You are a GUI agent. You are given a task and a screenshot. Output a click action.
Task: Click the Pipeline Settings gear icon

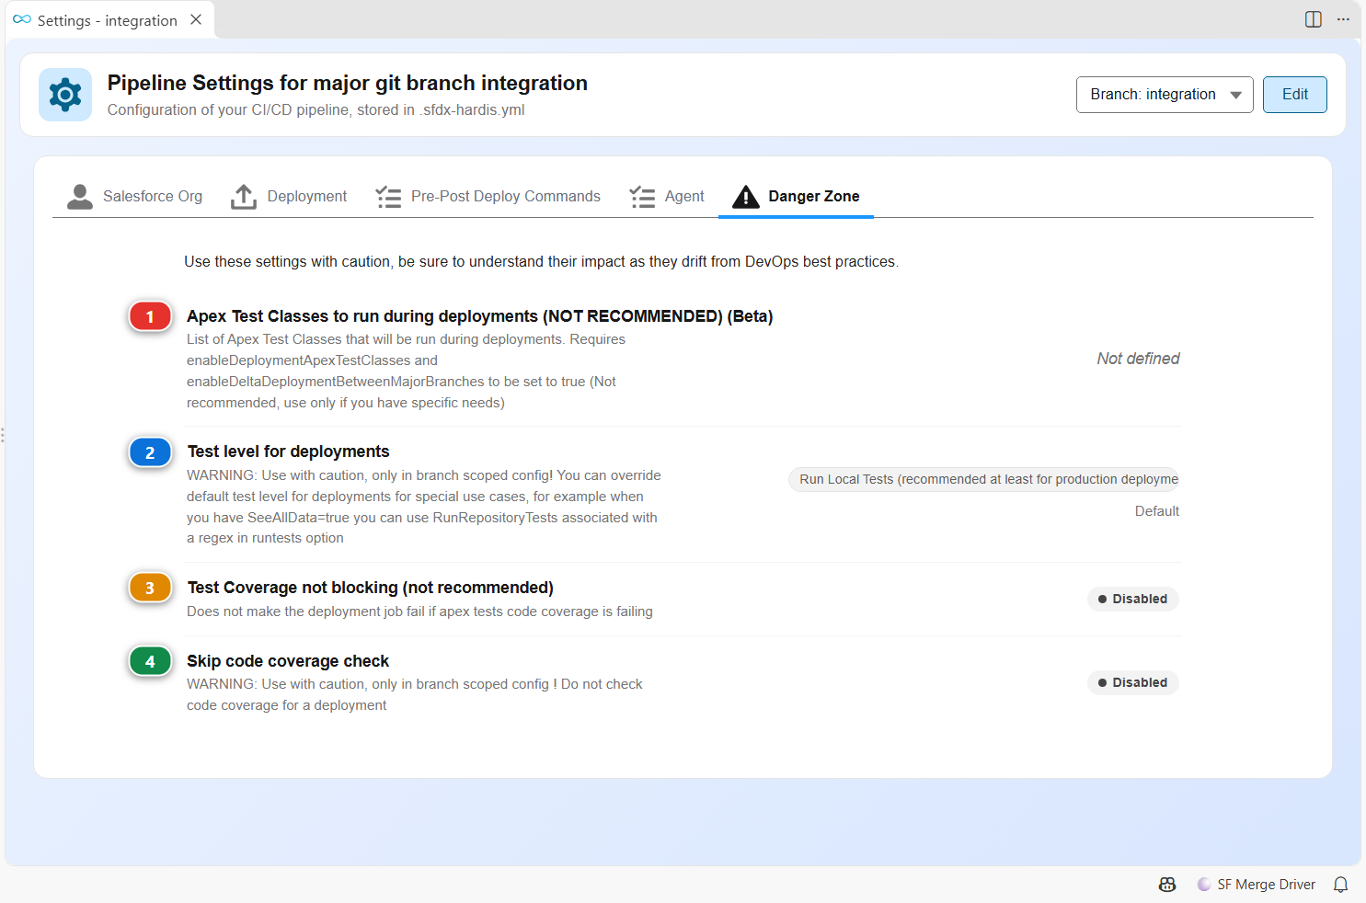tap(65, 95)
